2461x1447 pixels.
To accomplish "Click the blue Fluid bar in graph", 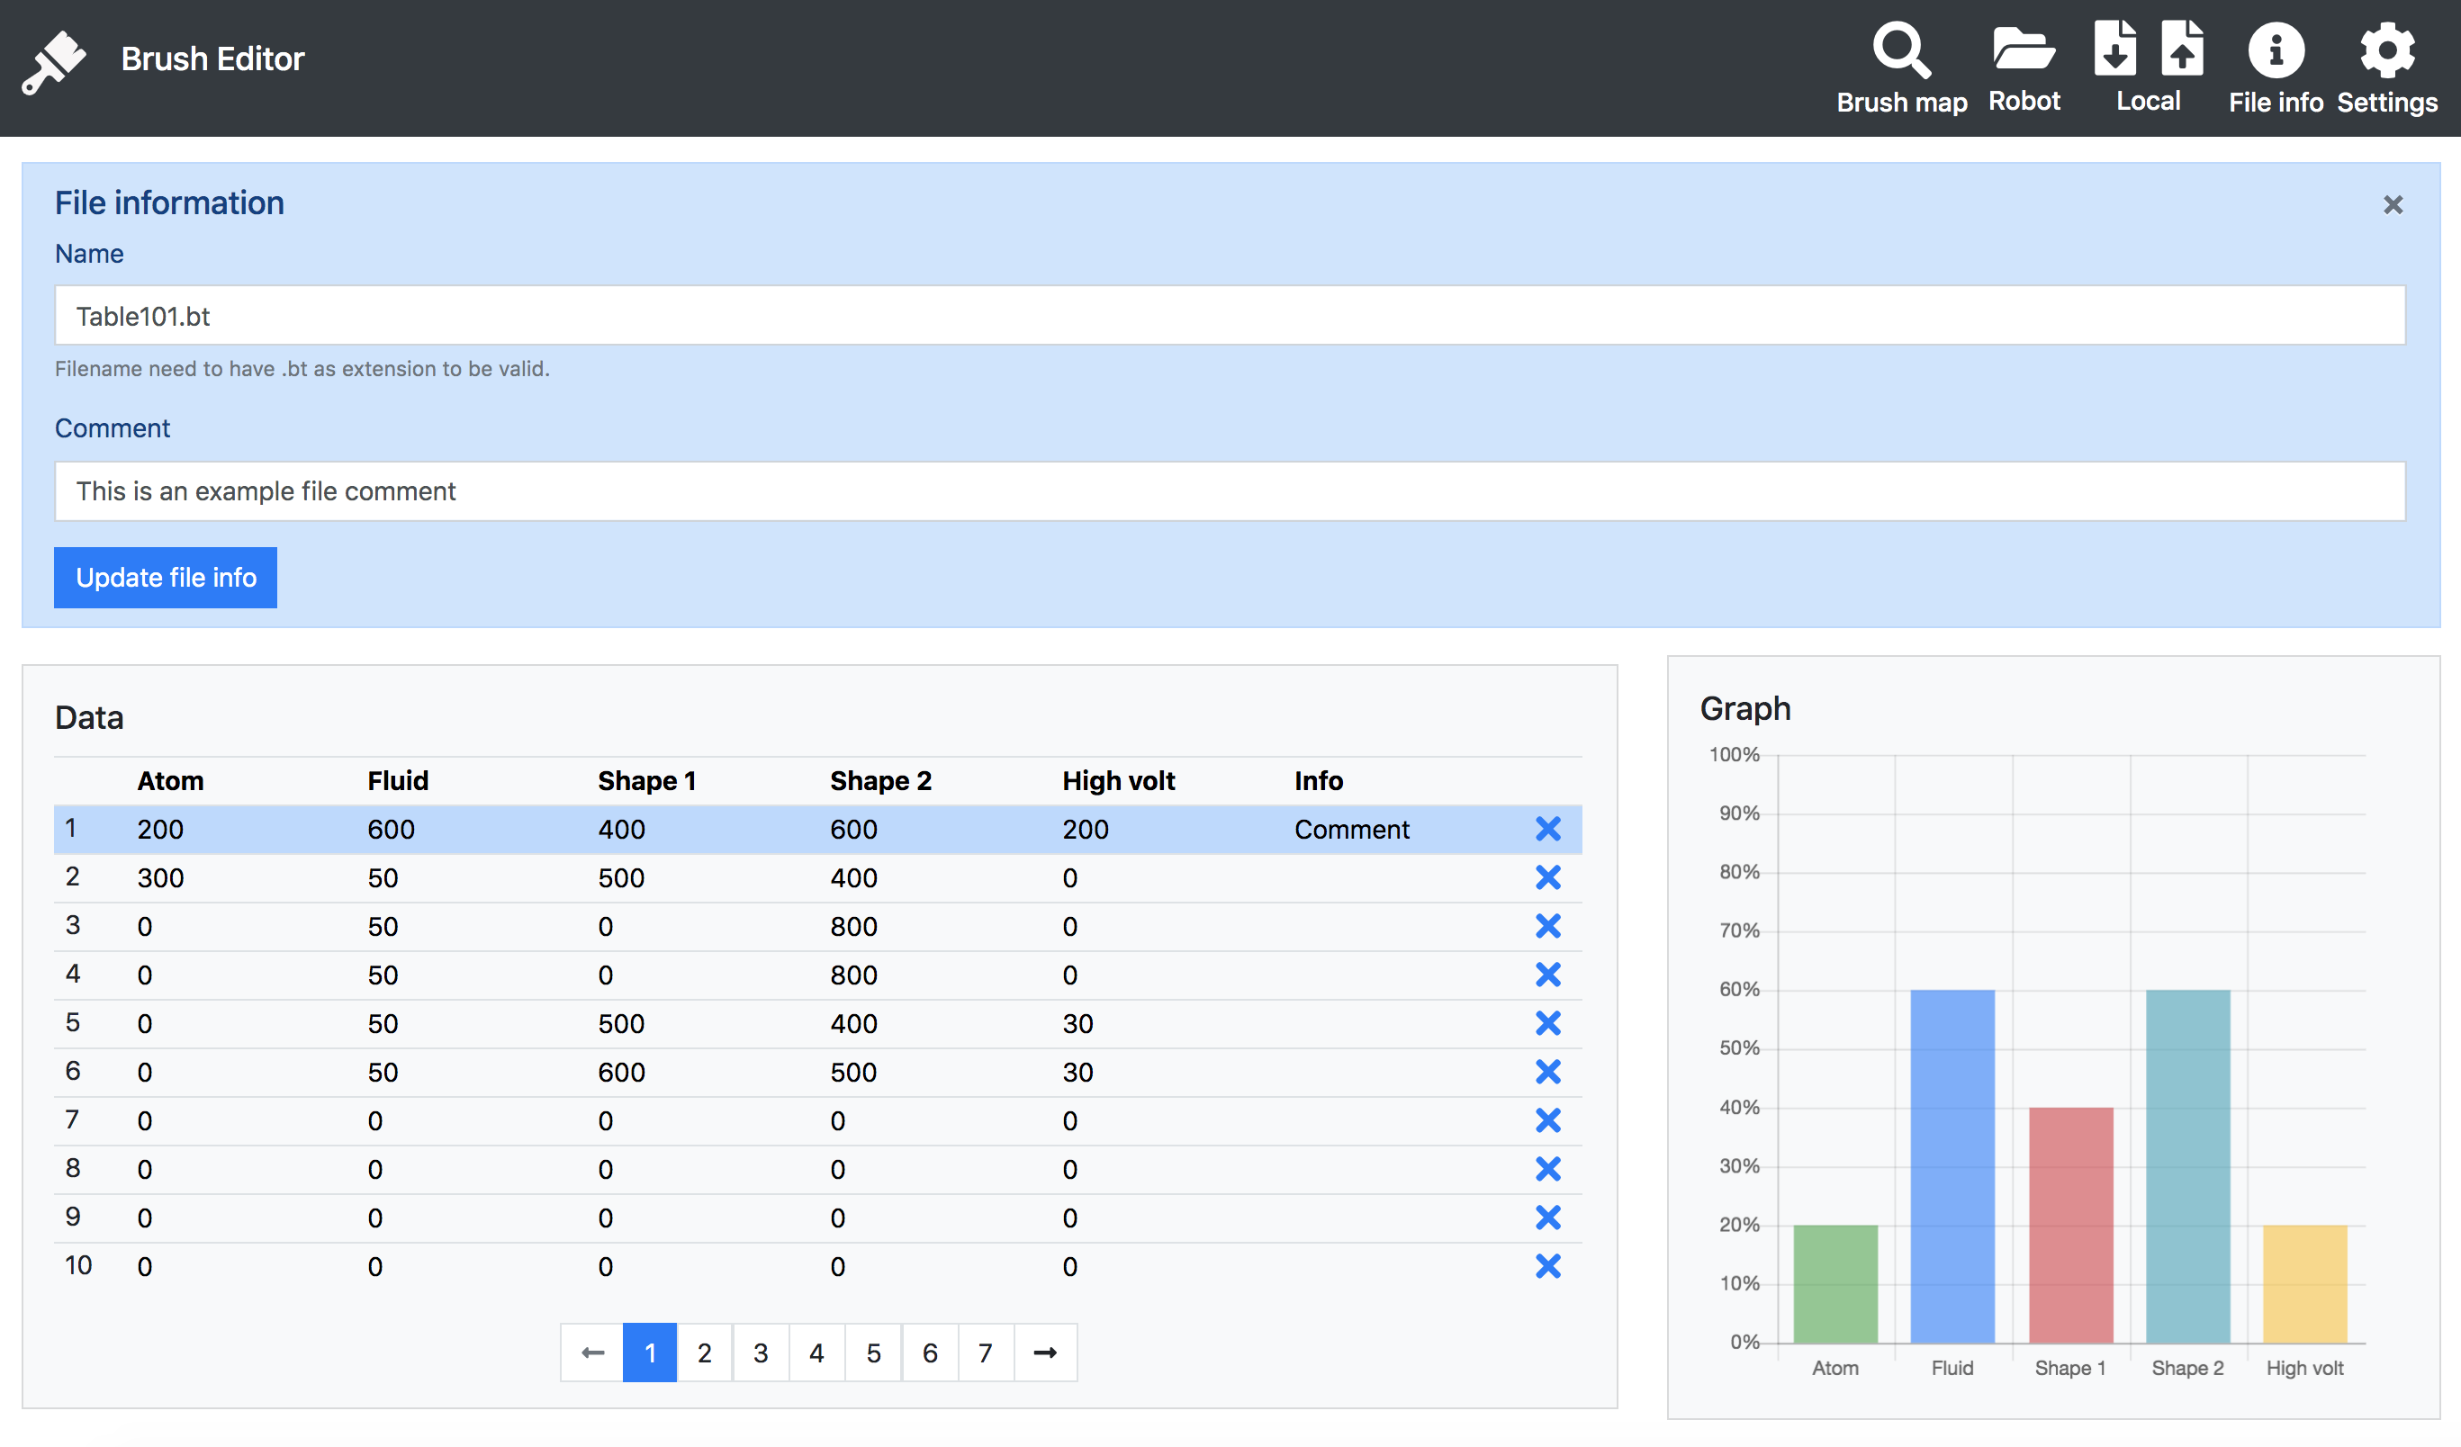I will point(1952,1166).
